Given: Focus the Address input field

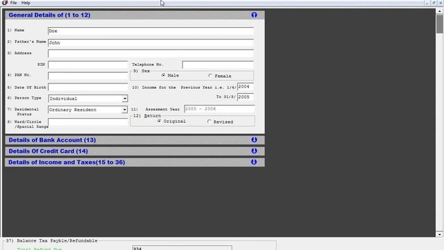Looking at the screenshot, I should tap(151, 53).
